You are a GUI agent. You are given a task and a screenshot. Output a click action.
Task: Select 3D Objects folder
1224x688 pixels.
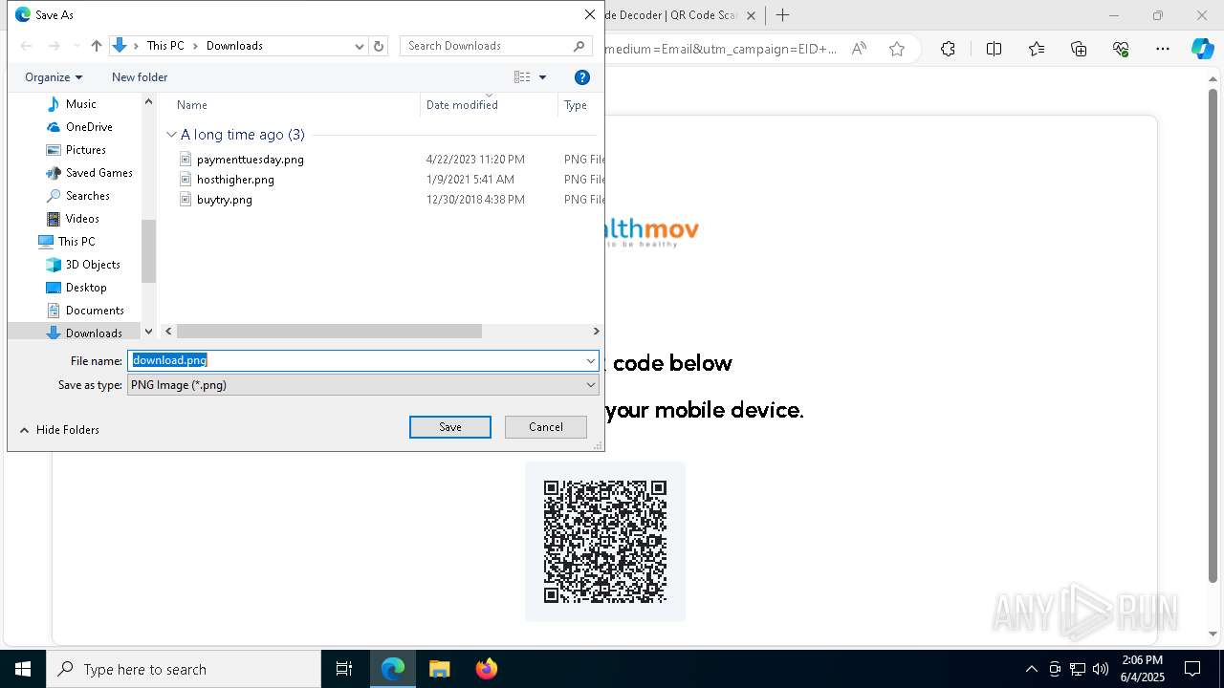[x=92, y=265]
